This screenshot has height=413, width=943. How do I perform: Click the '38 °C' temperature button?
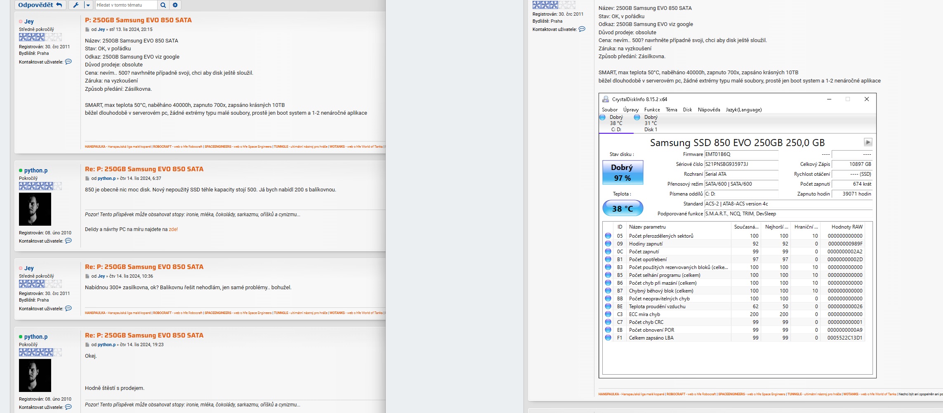click(x=622, y=208)
